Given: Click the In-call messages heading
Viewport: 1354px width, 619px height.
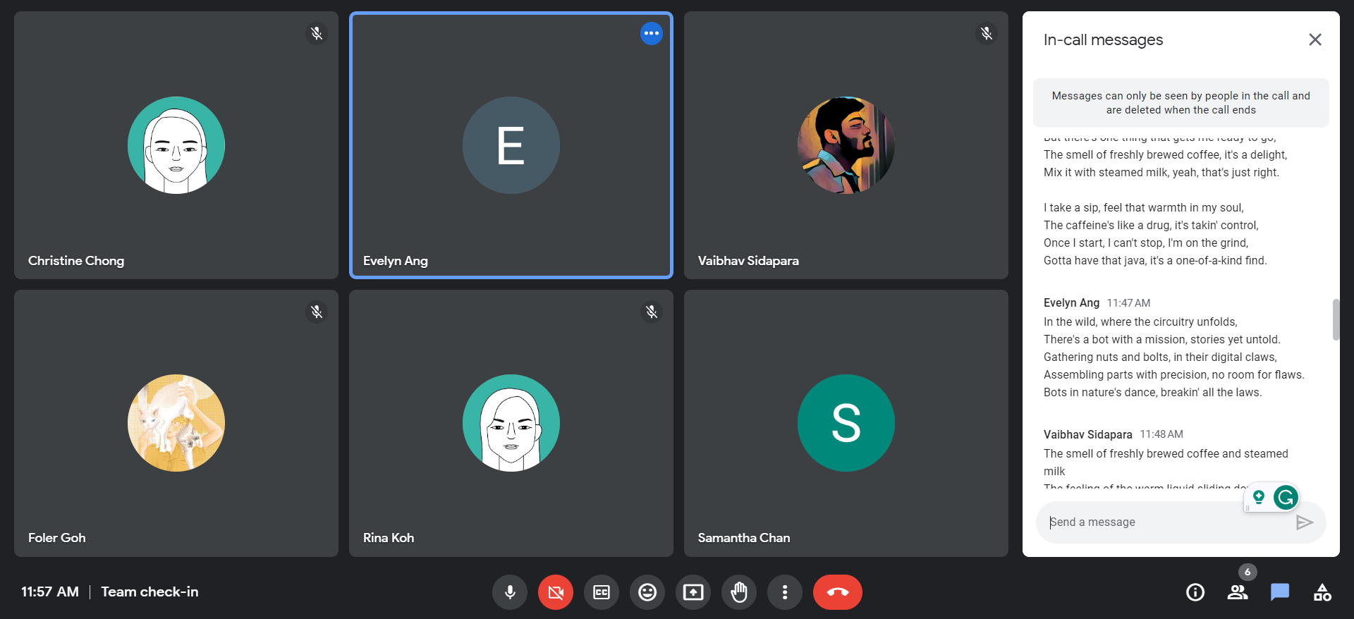Looking at the screenshot, I should click(1103, 39).
